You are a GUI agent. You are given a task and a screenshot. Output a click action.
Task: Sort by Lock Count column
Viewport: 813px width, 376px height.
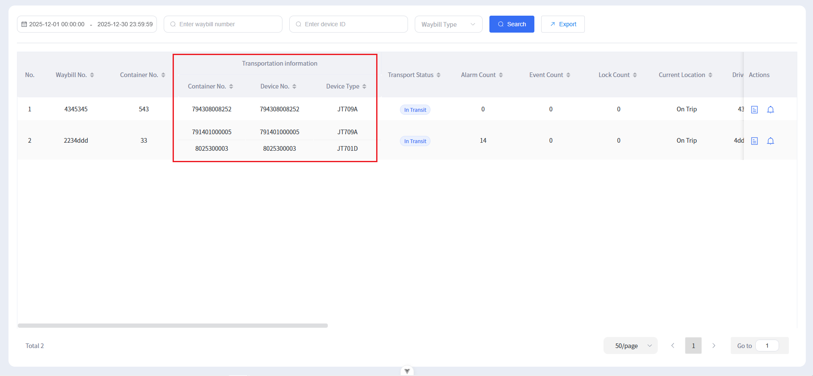635,75
